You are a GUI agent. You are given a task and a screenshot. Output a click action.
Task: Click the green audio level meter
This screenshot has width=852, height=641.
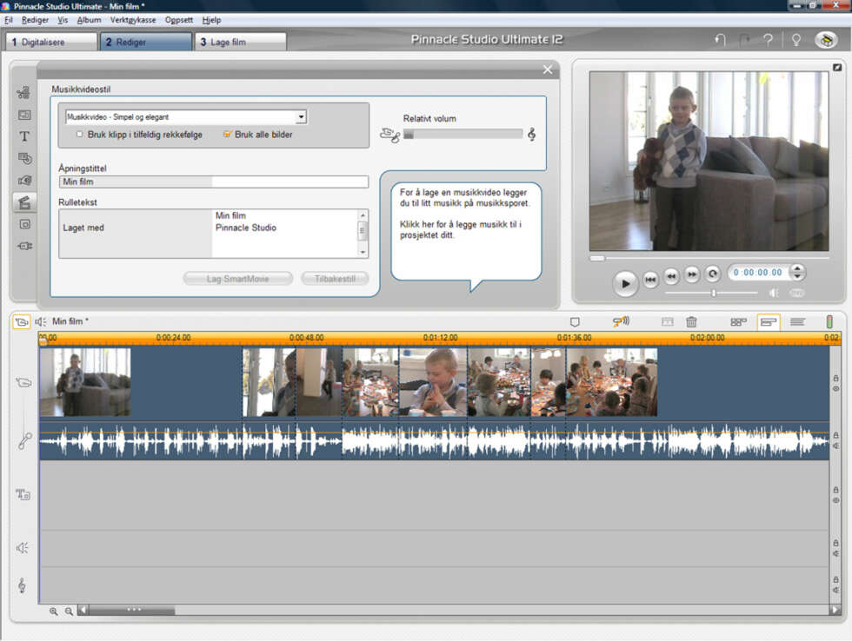pyautogui.click(x=829, y=322)
